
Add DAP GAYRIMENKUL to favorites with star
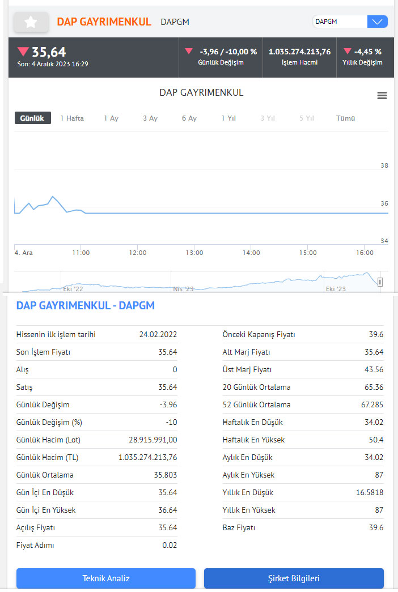tap(31, 22)
